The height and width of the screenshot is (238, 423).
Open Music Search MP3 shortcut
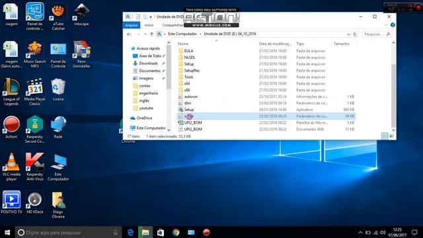pyautogui.click(x=35, y=54)
